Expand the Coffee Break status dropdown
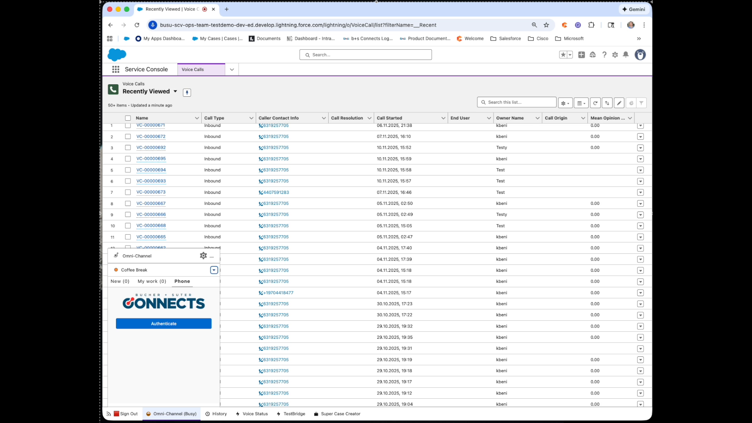The width and height of the screenshot is (752, 423). (x=214, y=270)
